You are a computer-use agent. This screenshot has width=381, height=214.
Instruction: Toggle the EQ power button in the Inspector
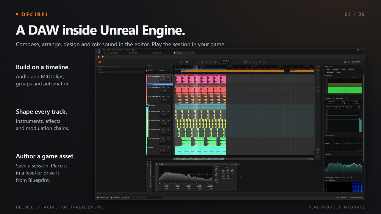98,69
